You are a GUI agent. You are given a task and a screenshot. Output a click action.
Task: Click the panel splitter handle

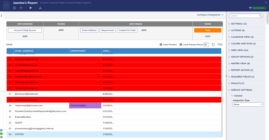(x=226, y=76)
